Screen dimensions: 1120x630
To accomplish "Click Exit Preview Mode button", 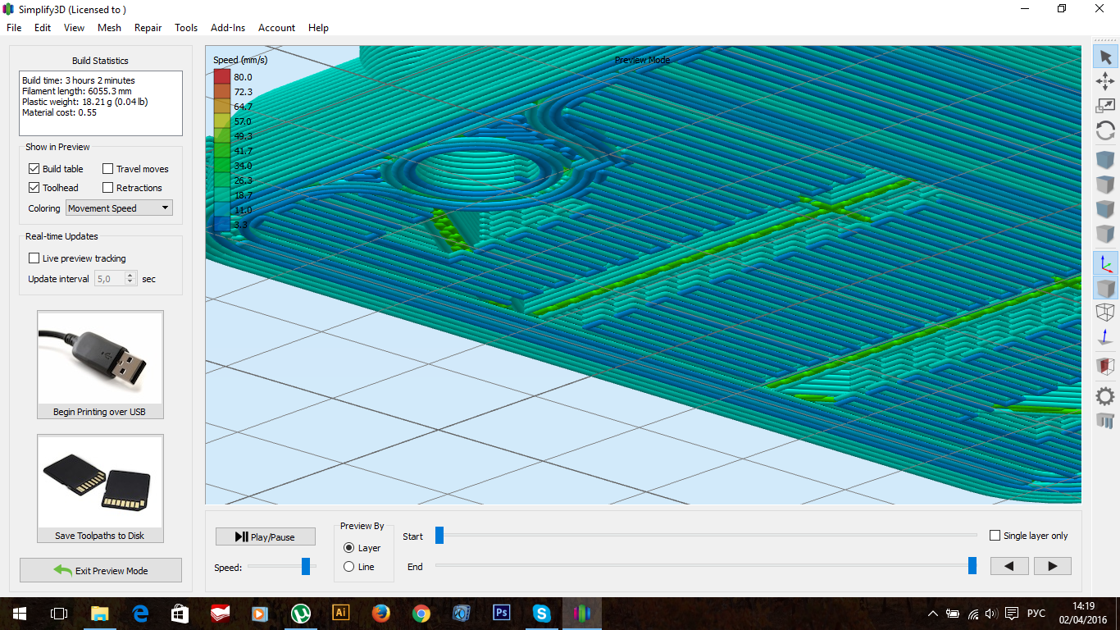I will (101, 571).
